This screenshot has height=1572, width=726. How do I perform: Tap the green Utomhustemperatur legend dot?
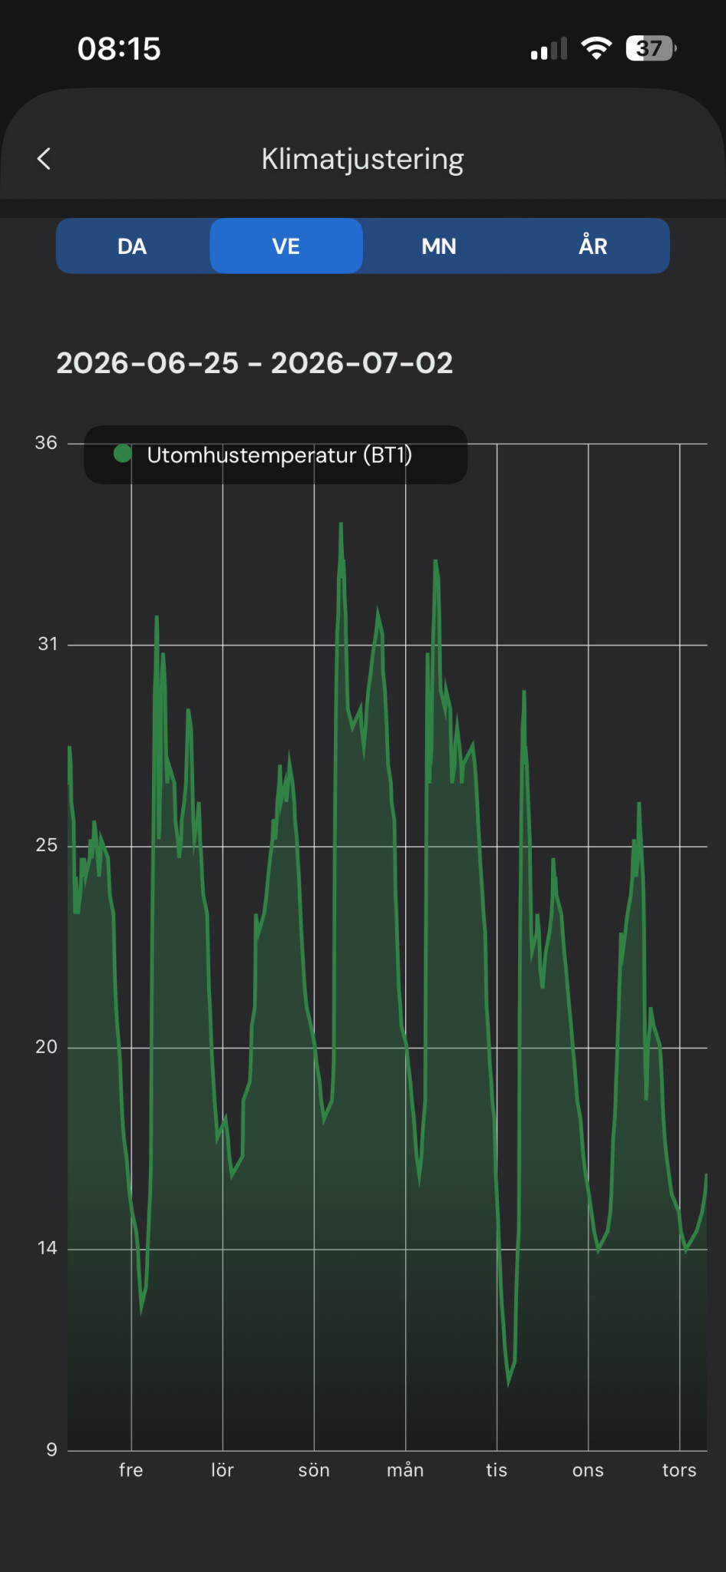coord(122,454)
